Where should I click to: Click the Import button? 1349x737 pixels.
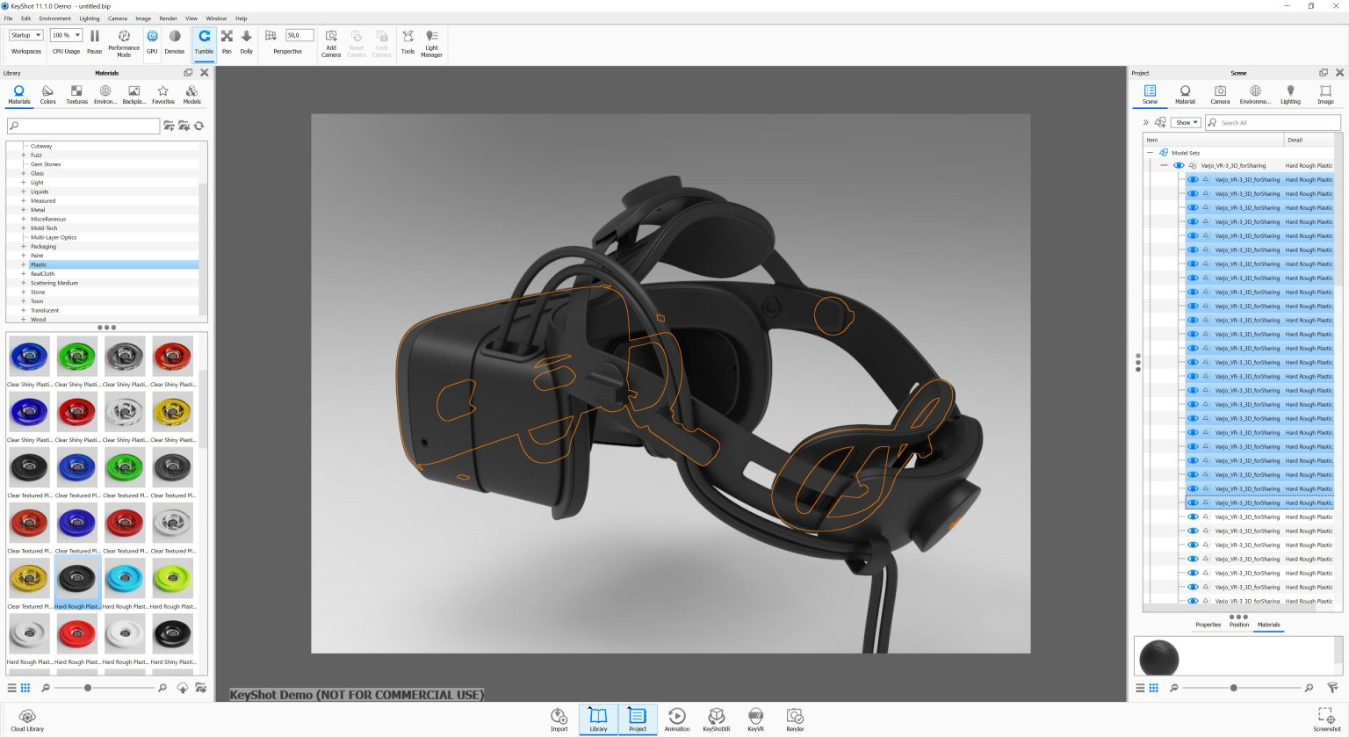559,718
